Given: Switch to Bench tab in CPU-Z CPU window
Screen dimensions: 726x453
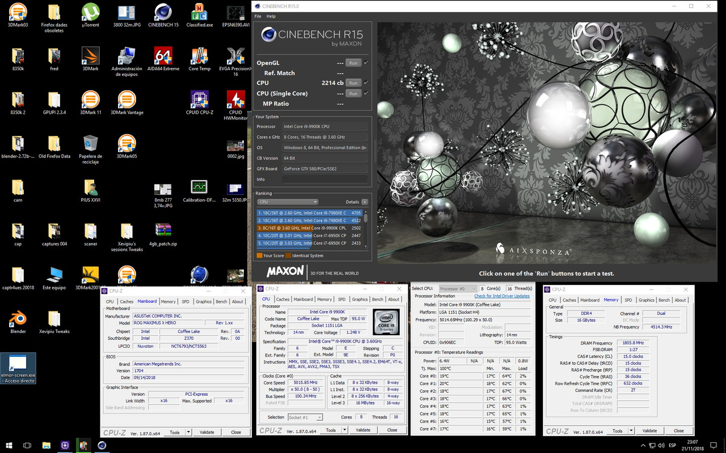Looking at the screenshot, I should tap(377, 300).
